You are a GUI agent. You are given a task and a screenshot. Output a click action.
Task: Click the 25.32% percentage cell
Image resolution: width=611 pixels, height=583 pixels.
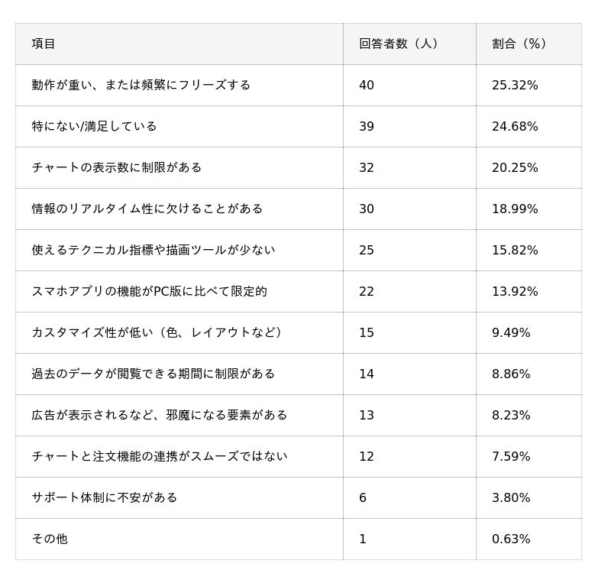pos(515,85)
